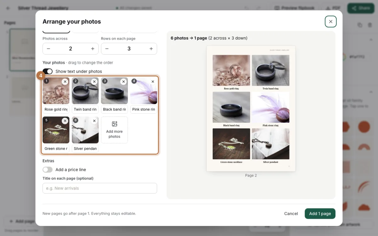378x236 pixels.
Task: Remove the Twin band ring photo
Action: coord(94,82)
